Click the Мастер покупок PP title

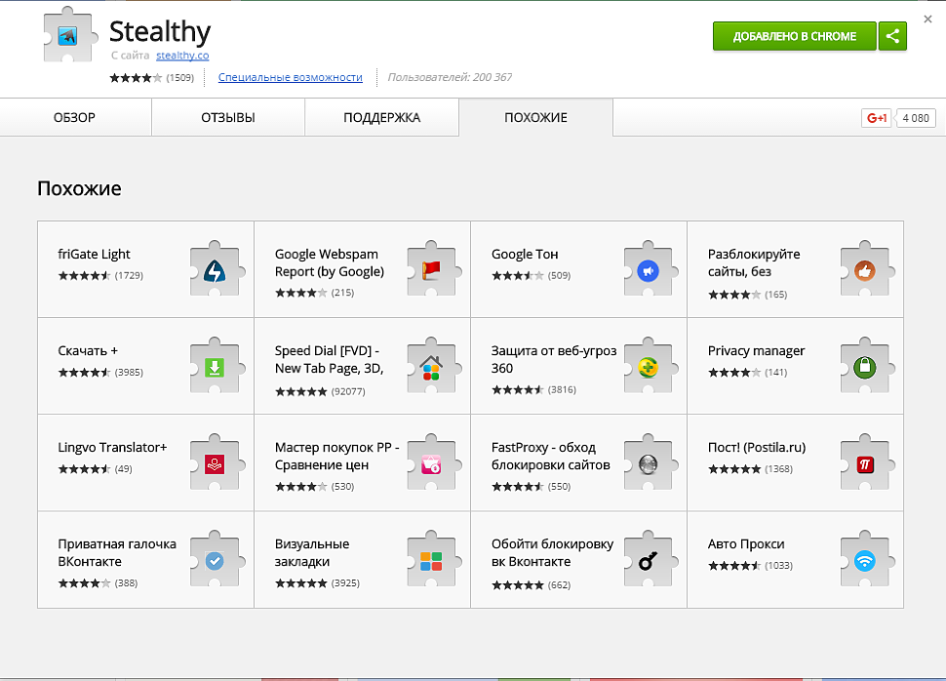(x=337, y=456)
